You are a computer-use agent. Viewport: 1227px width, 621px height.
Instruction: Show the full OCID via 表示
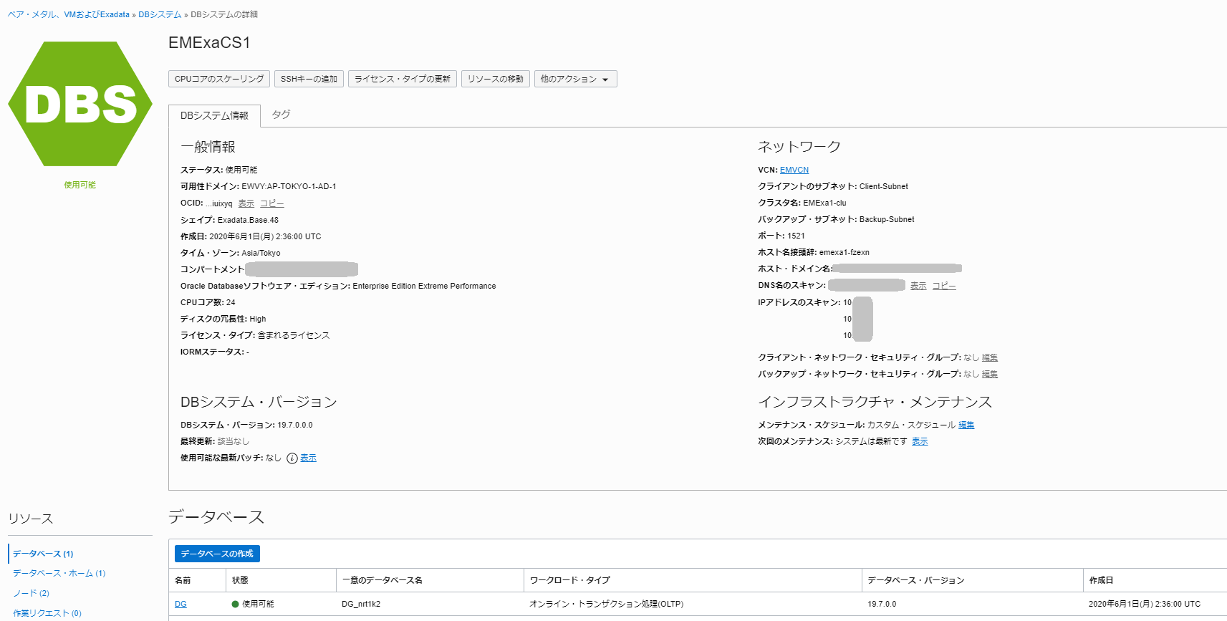pos(246,203)
